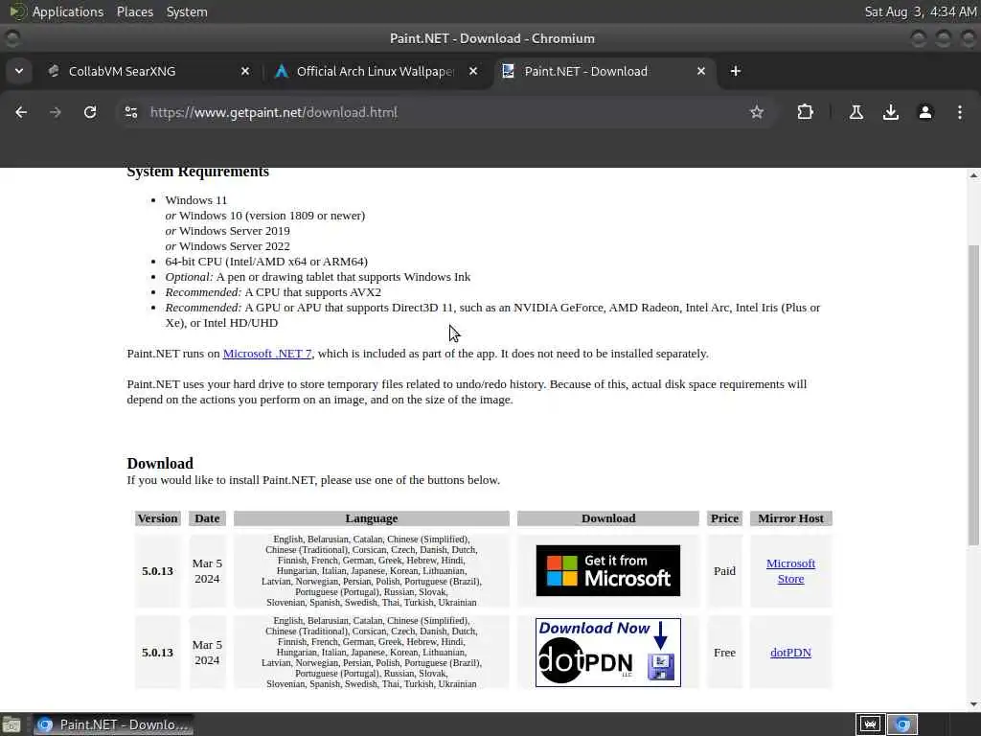Bookmark this page with the star icon
This screenshot has height=736, width=981.
[757, 112]
